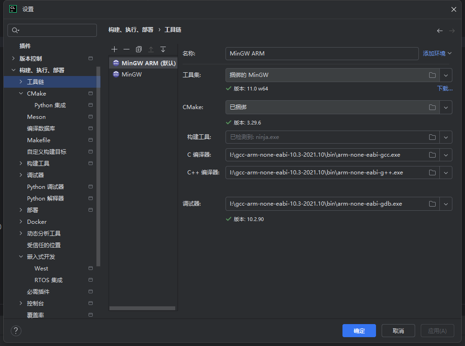Open 添加环境 dropdown link

coord(437,54)
